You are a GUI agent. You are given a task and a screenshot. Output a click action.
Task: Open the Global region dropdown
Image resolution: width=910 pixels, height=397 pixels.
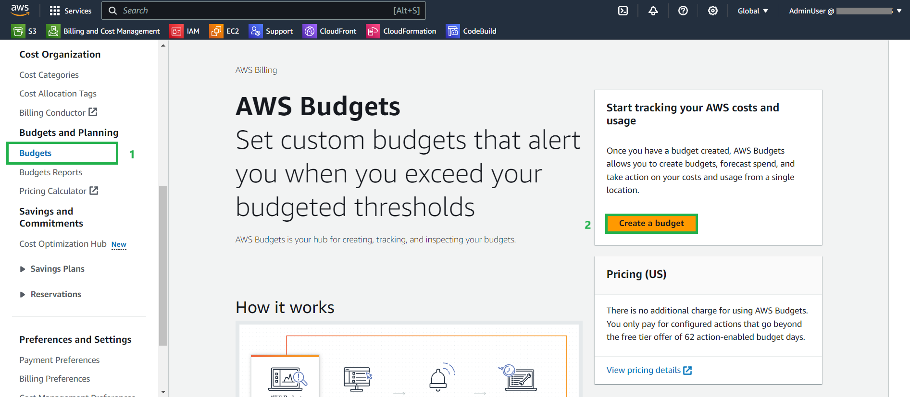coord(753,11)
